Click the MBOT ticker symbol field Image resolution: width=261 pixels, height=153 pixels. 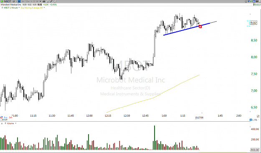coord(8,1)
